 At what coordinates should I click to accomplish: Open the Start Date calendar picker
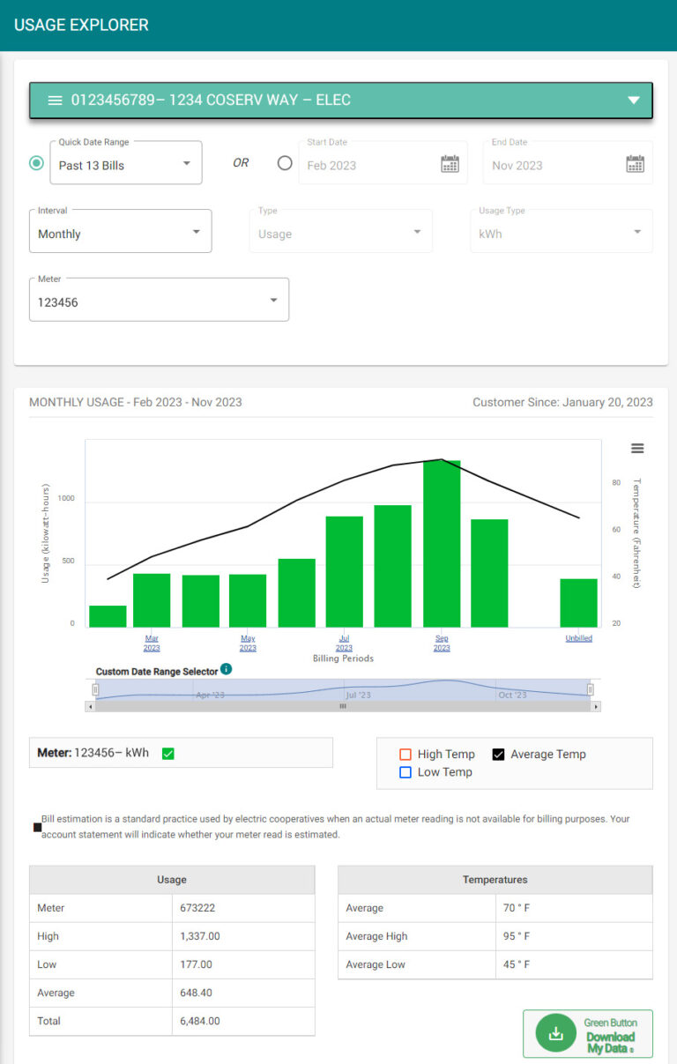(450, 164)
